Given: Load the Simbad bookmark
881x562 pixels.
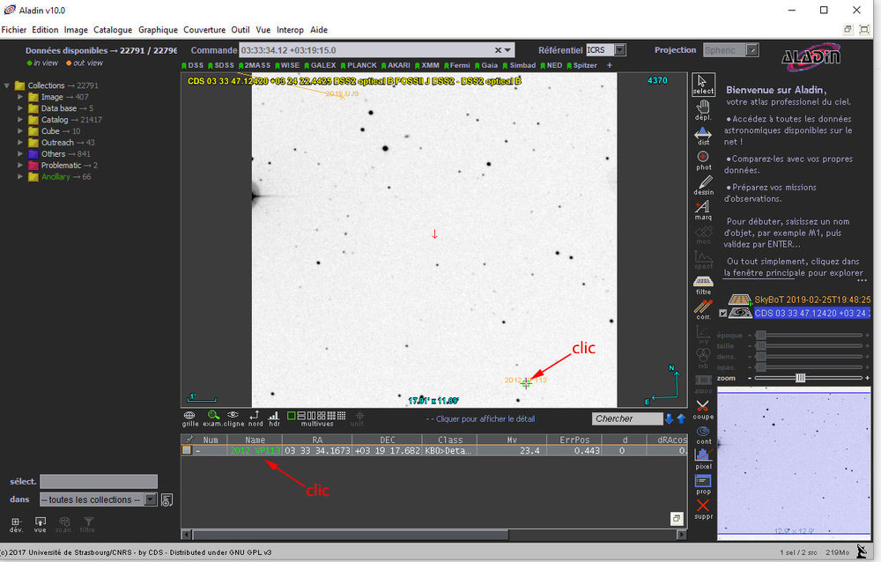Looking at the screenshot, I should pos(519,65).
